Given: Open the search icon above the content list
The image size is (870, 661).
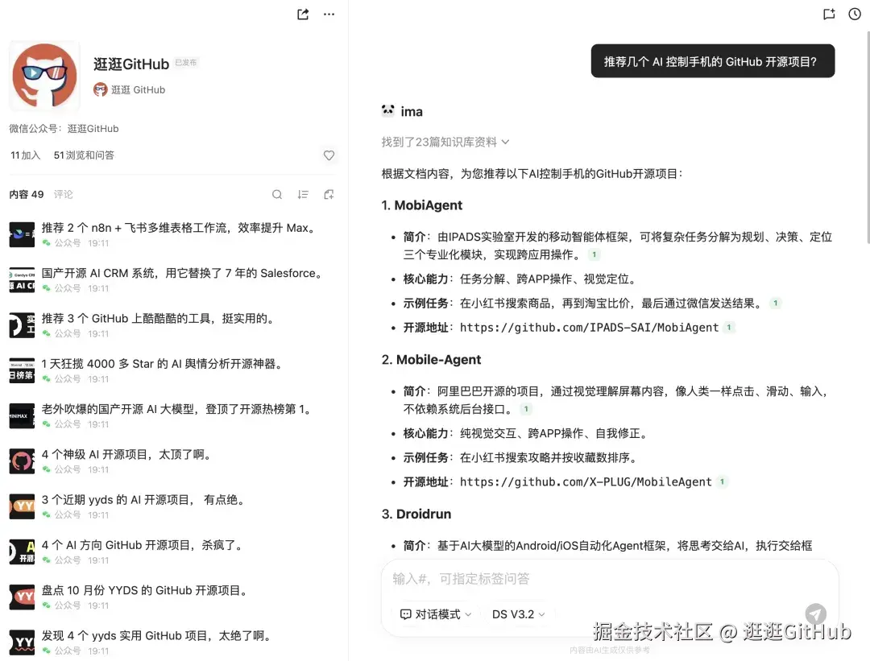Looking at the screenshot, I should [x=277, y=194].
